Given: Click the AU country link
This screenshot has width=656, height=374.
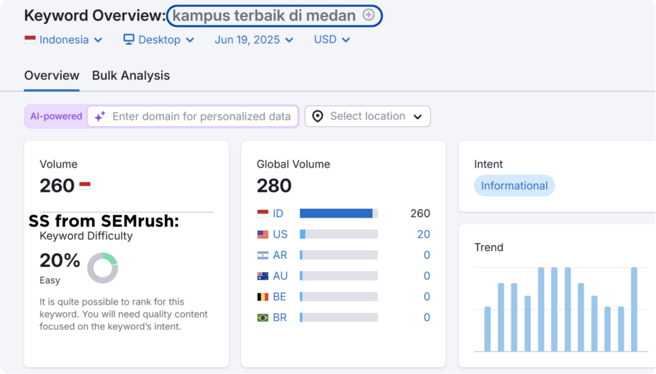Looking at the screenshot, I should (x=281, y=276).
